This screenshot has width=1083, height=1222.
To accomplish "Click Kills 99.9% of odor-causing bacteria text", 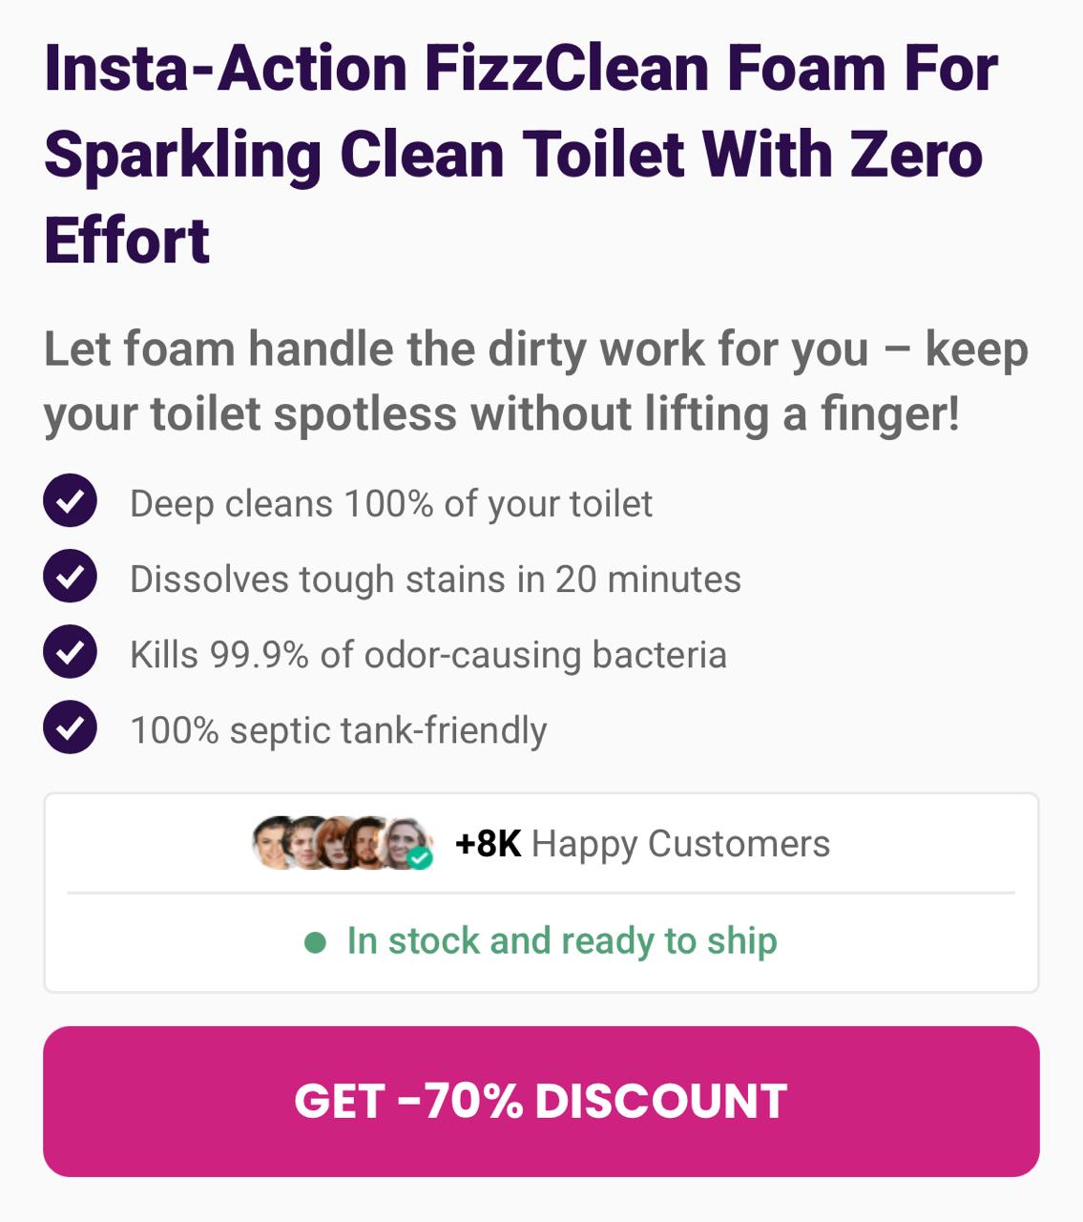I will (x=428, y=655).
